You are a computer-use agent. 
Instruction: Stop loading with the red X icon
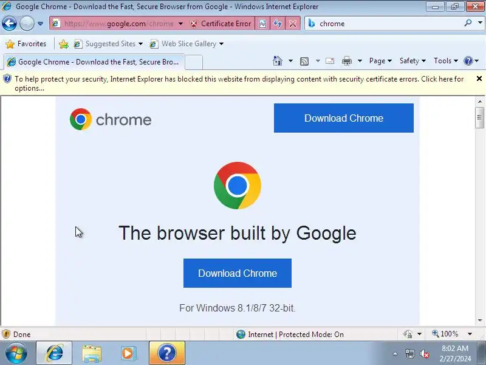(x=293, y=24)
